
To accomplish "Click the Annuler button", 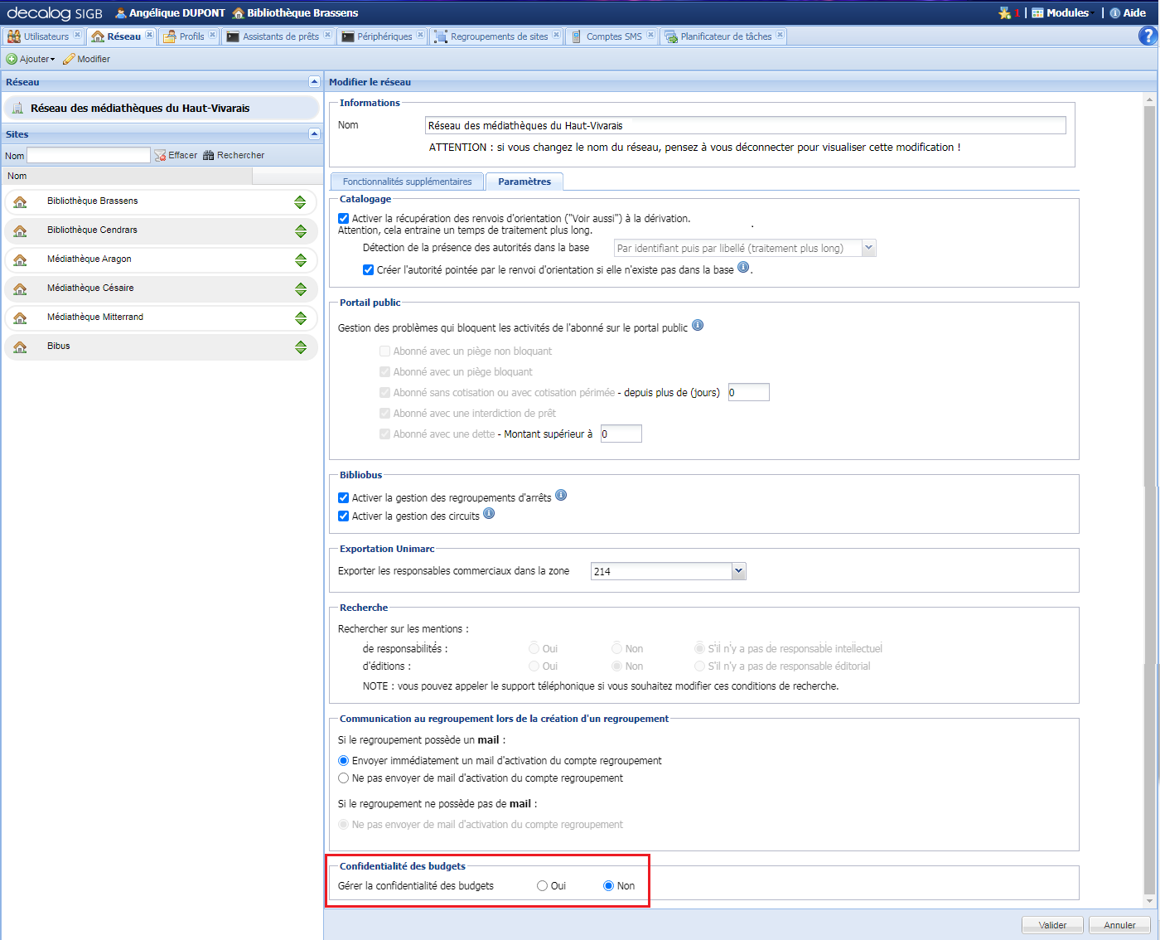I will point(1119,925).
